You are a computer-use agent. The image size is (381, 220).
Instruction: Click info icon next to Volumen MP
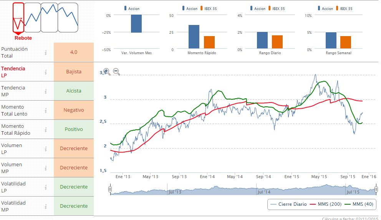46,168
